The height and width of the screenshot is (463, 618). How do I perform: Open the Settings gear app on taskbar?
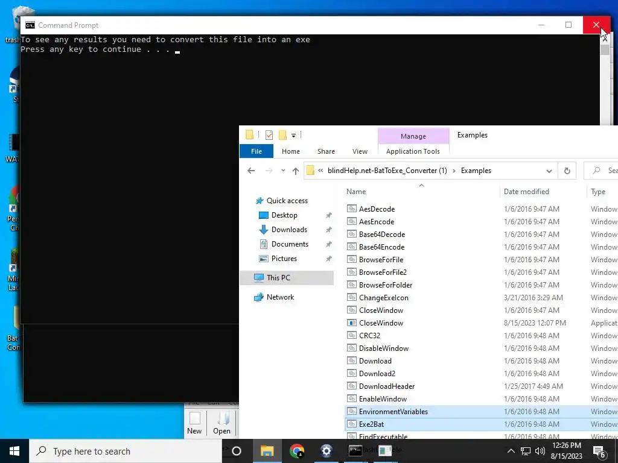click(327, 451)
